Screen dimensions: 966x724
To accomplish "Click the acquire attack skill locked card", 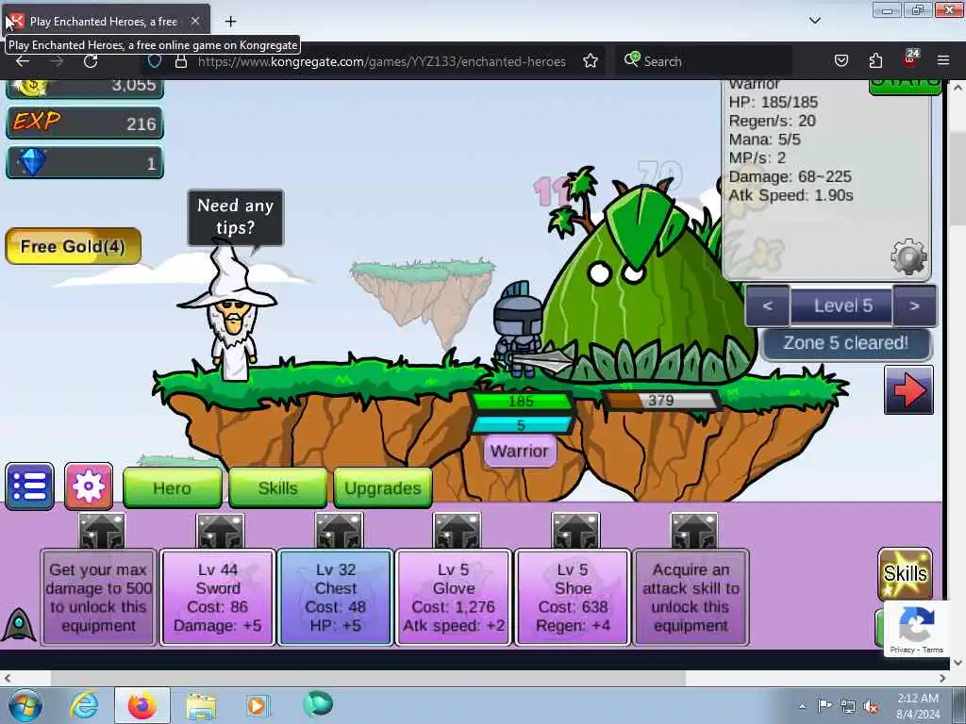I will tap(691, 597).
